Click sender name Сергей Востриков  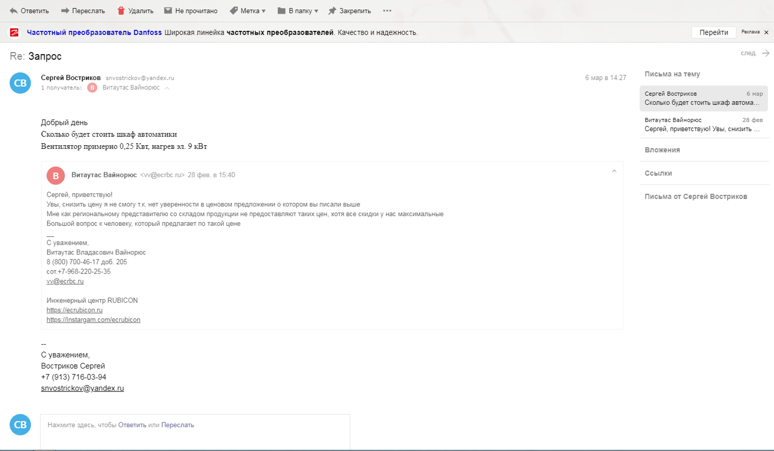(x=71, y=78)
